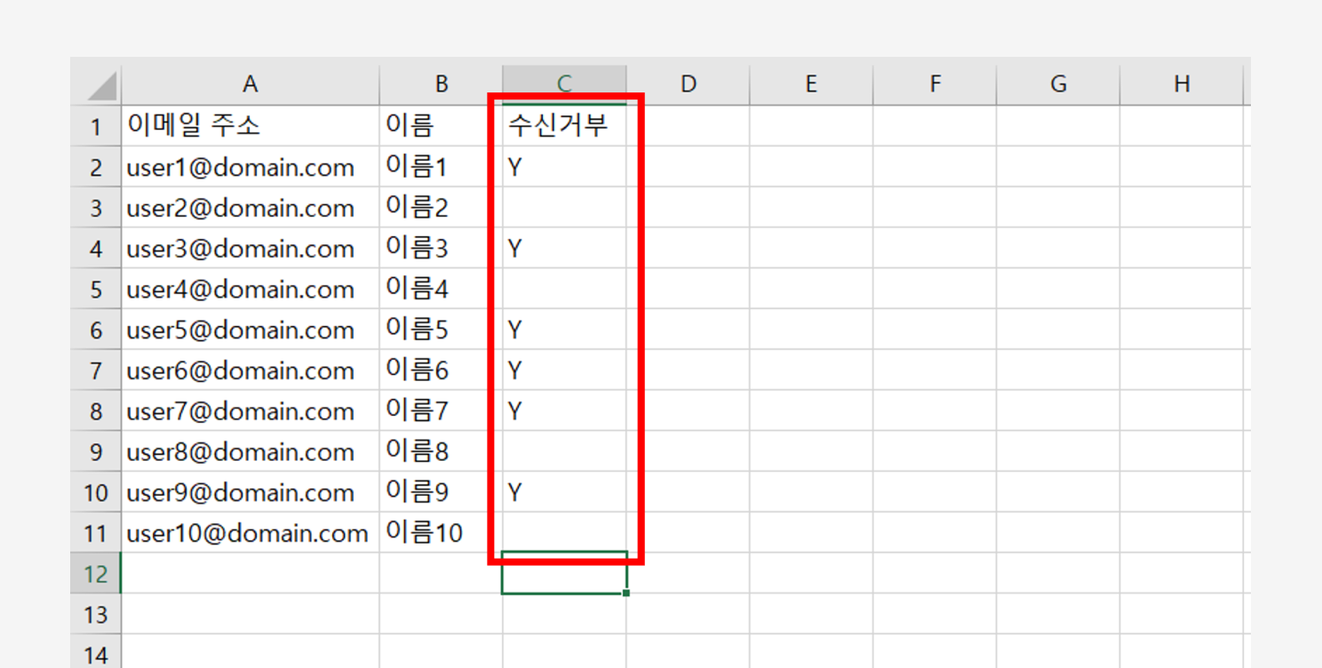Image resolution: width=1322 pixels, height=668 pixels.
Task: Click the 이름10 name cell
Action: (x=441, y=534)
